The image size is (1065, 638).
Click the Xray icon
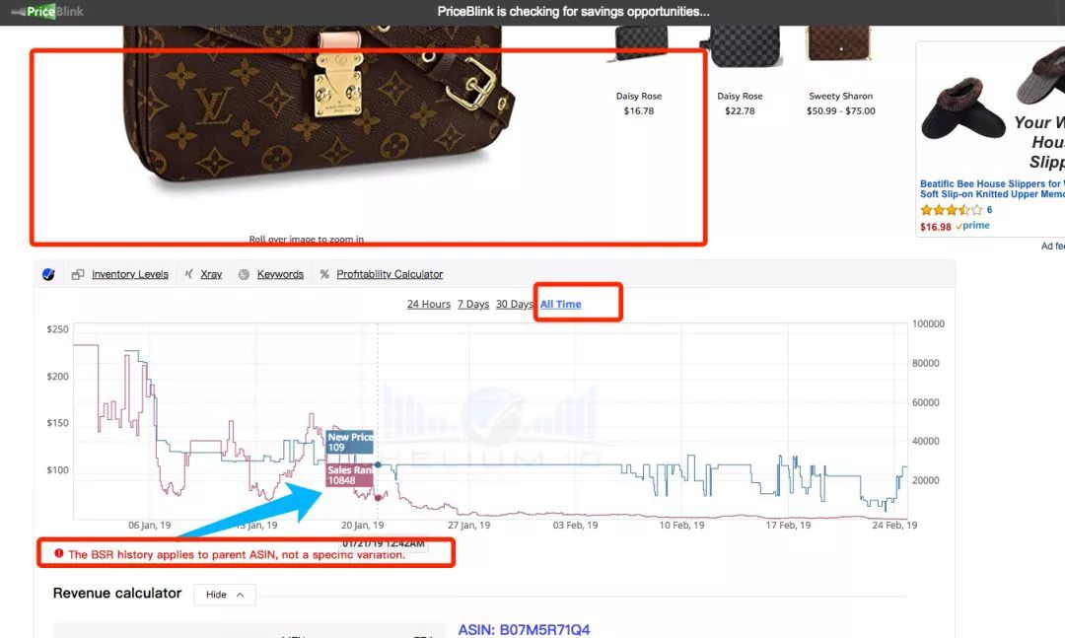pyautogui.click(x=188, y=274)
